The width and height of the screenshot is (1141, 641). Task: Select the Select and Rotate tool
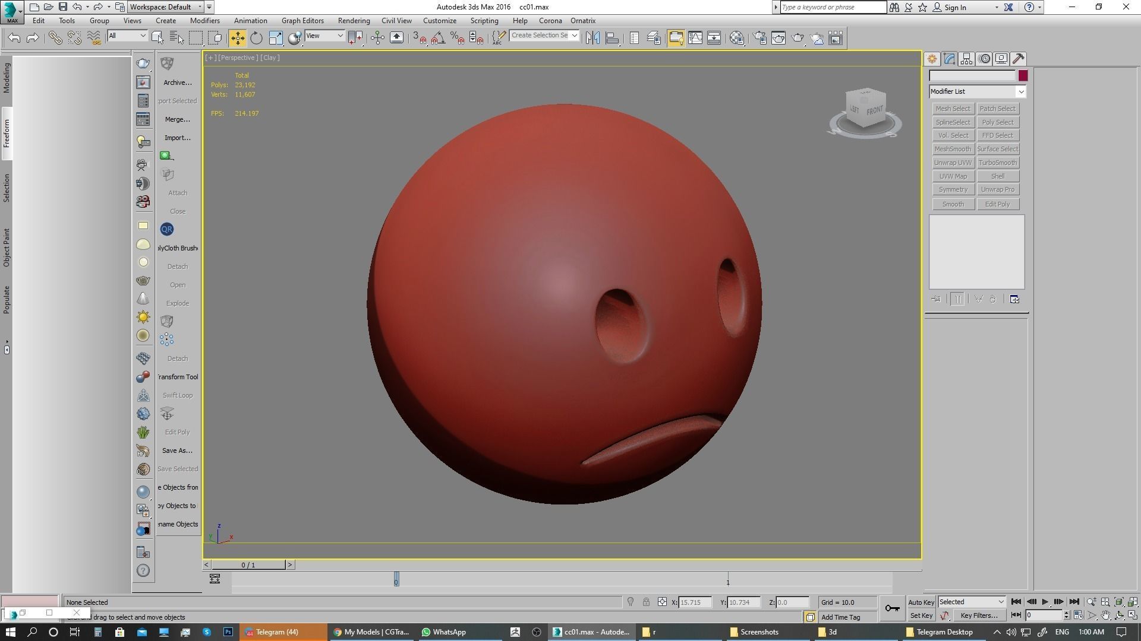coord(256,38)
